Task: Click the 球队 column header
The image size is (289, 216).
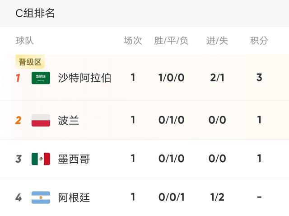Action: click(24, 41)
